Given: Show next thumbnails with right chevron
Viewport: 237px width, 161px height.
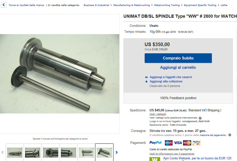Looking at the screenshot, I should (x=117, y=153).
